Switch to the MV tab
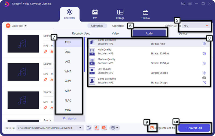 95,14
